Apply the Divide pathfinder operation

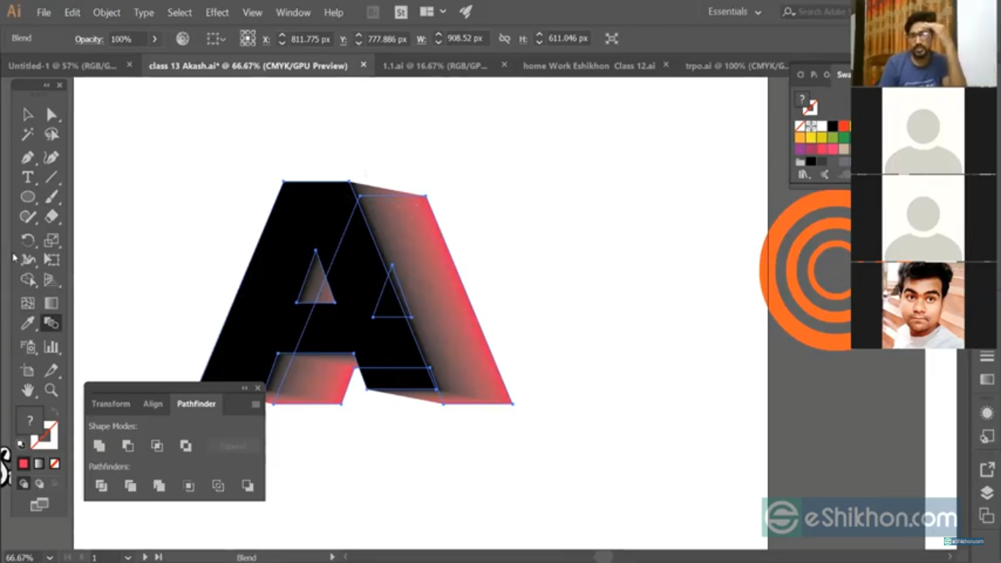[x=101, y=486]
